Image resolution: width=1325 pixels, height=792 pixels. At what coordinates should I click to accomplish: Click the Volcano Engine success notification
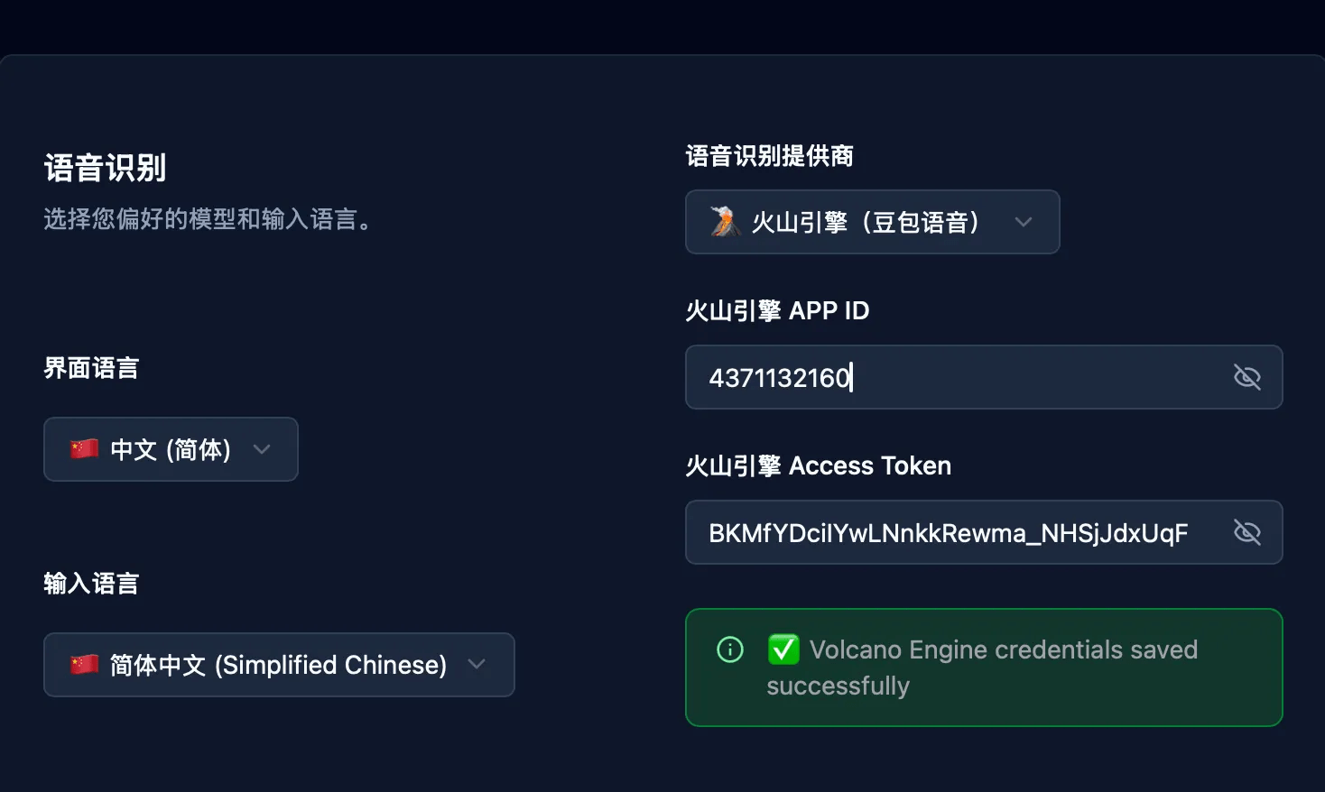click(984, 668)
